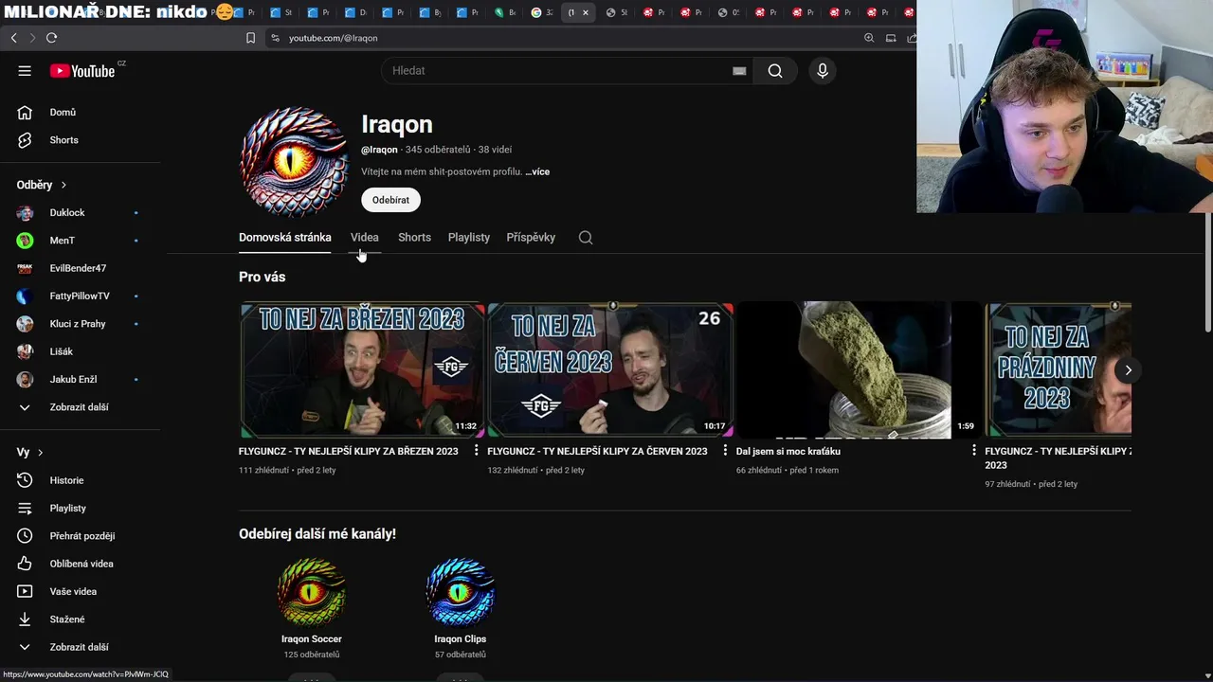
Task: Open site info icon beside the URL
Action: 275,38
